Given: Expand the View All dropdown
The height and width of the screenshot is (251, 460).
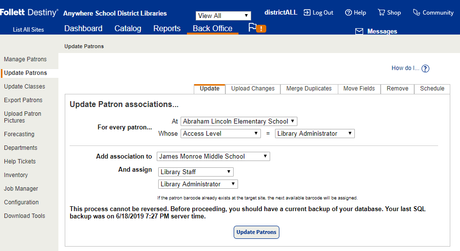Looking at the screenshot, I should [x=223, y=16].
